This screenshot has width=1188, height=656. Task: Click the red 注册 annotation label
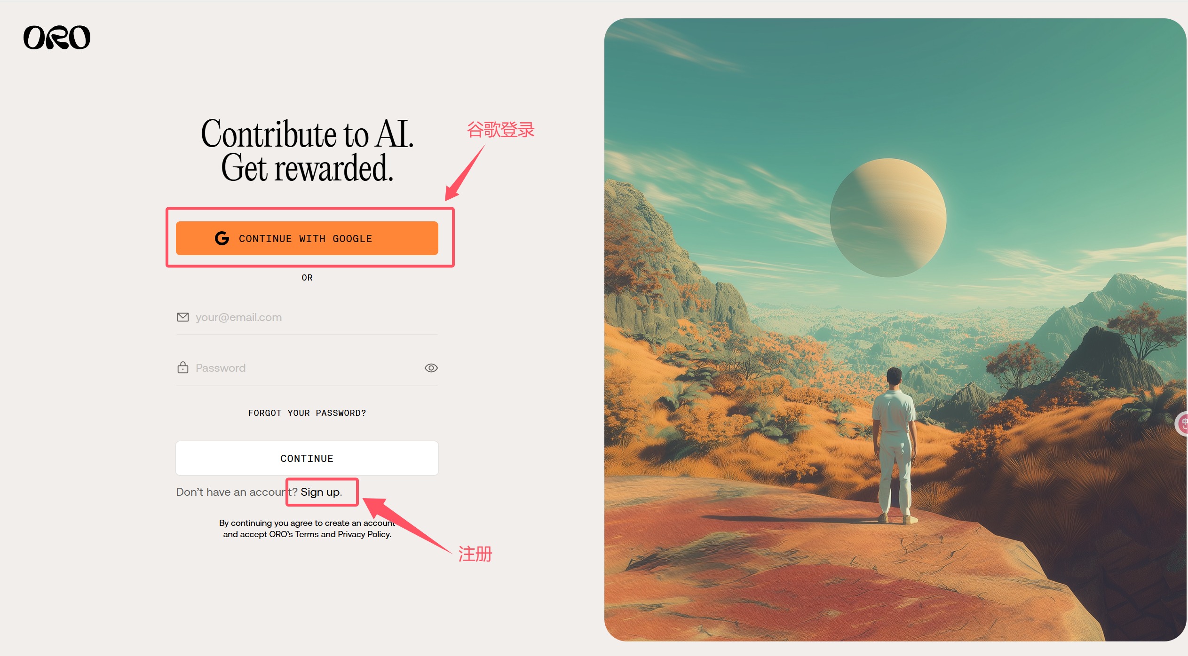pyautogui.click(x=475, y=554)
